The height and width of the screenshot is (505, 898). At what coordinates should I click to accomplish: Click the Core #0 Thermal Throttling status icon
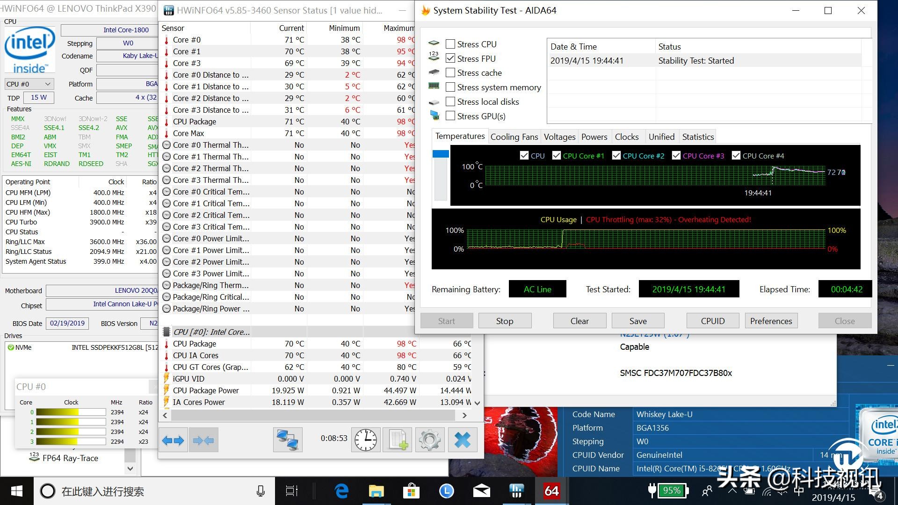tap(166, 145)
